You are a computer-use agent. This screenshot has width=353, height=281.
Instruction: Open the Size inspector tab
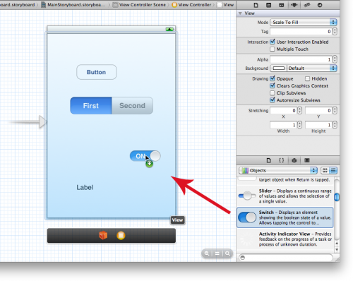307,5
